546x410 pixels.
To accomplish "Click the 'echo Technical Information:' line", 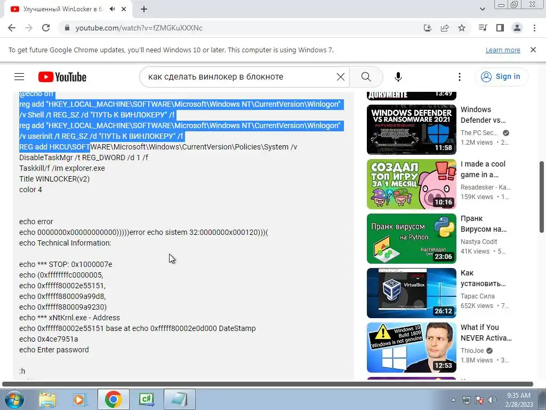I will tap(65, 243).
